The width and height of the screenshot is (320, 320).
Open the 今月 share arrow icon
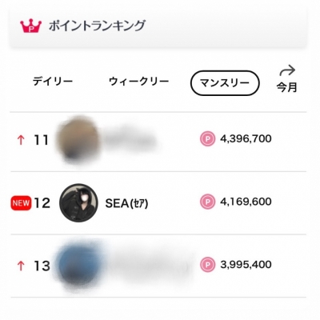pyautogui.click(x=287, y=70)
